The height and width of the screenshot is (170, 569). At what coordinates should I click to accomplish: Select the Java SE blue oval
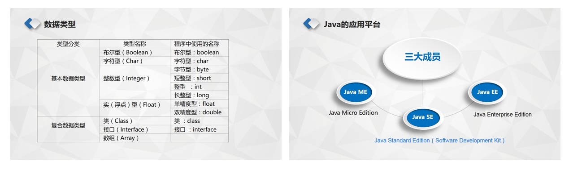tap(423, 117)
